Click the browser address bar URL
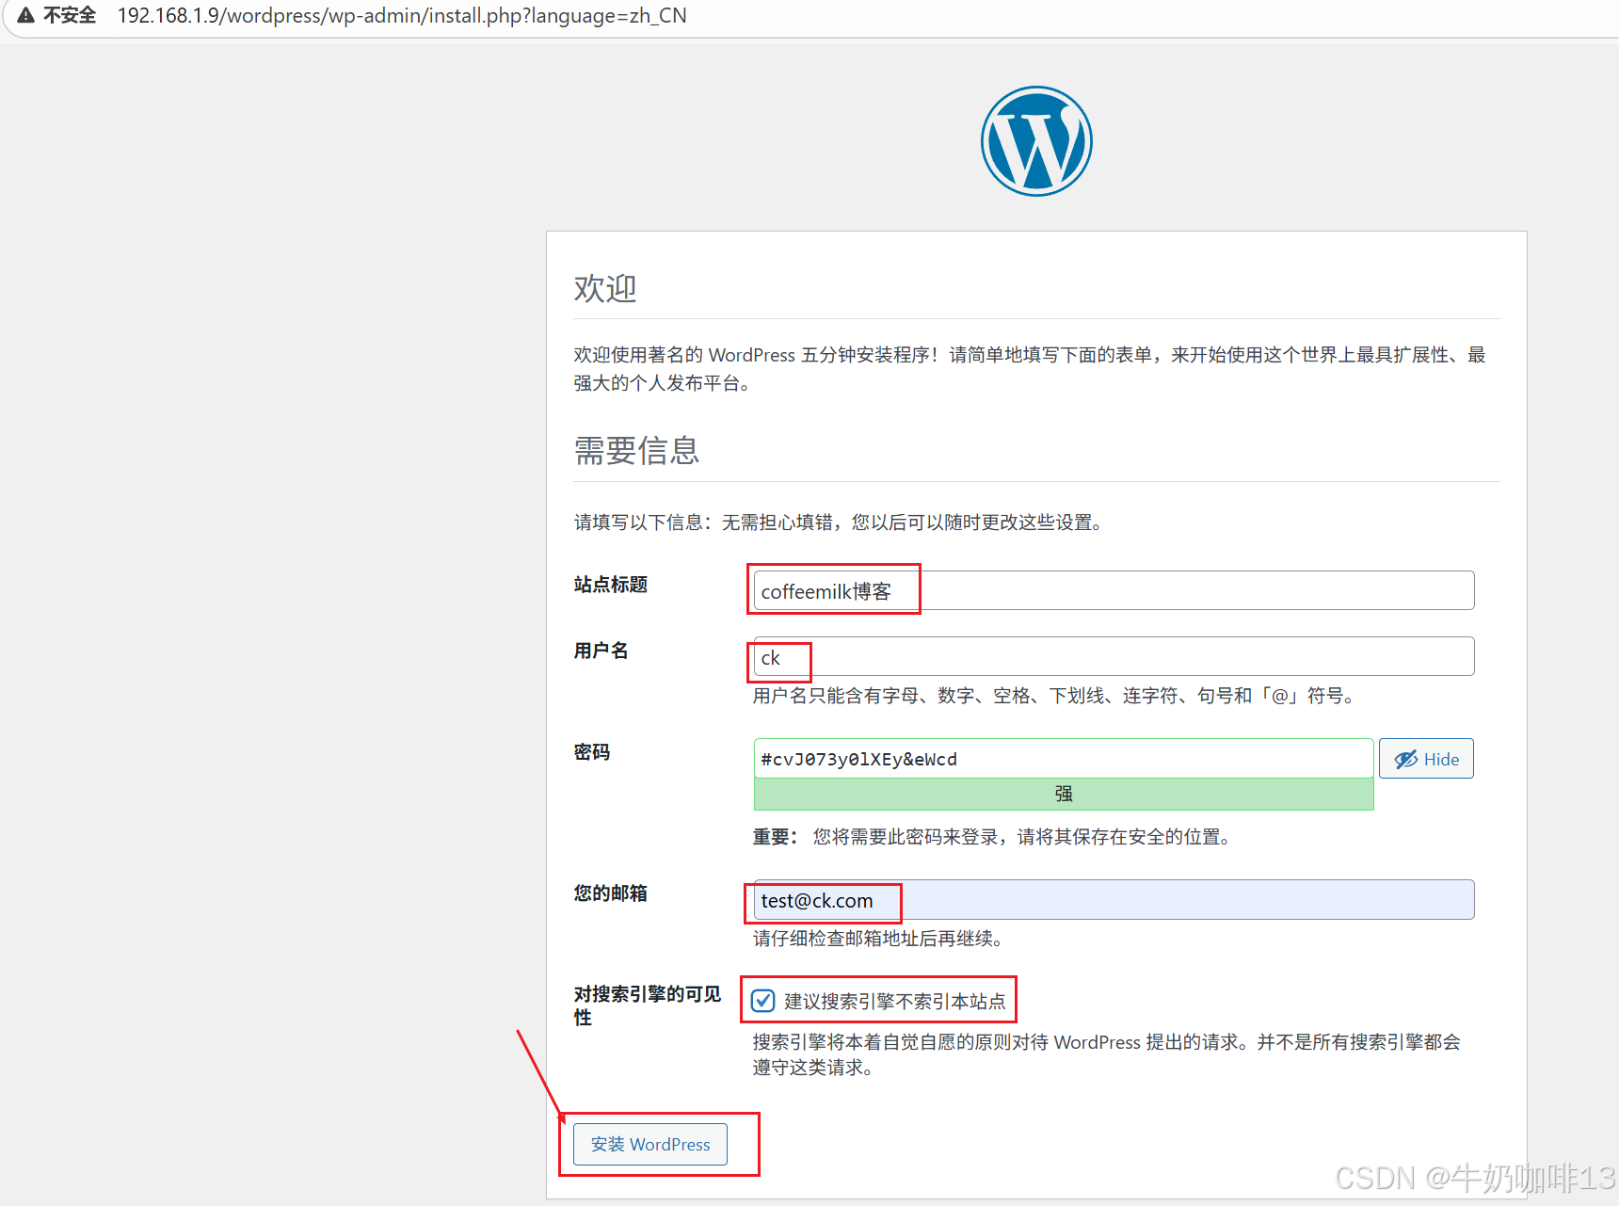This screenshot has width=1619, height=1206. [x=402, y=15]
